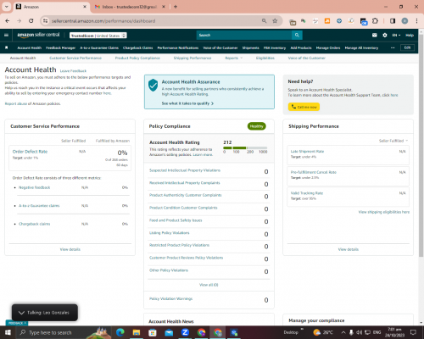Bookmark this page with star icon
This screenshot has width=424, height=339.
275,21
